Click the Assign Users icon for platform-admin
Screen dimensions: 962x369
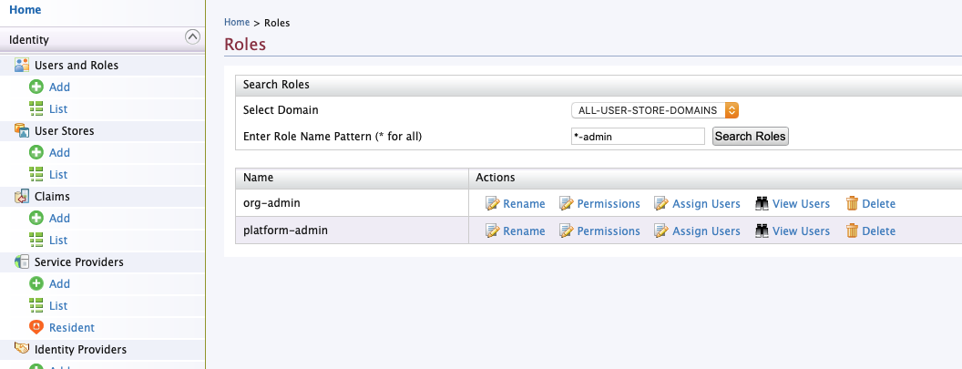pos(661,231)
